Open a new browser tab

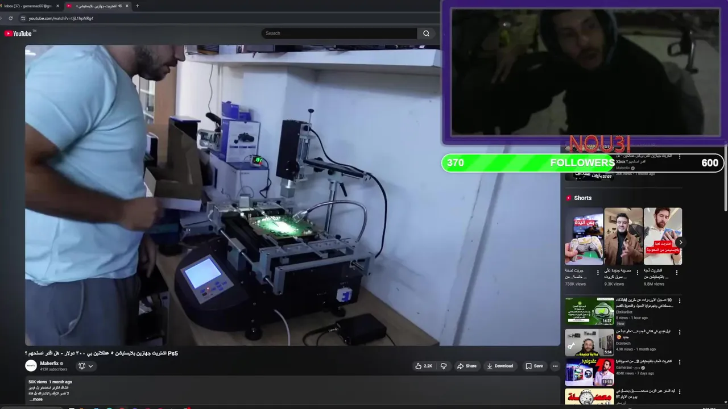tap(137, 6)
